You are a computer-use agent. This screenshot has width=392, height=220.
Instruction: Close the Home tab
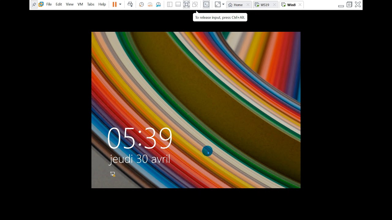(248, 5)
